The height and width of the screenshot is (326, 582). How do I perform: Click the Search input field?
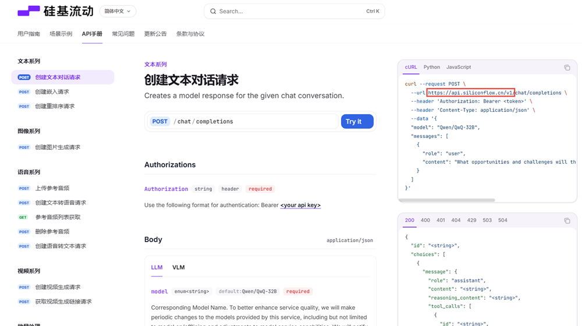(x=294, y=11)
